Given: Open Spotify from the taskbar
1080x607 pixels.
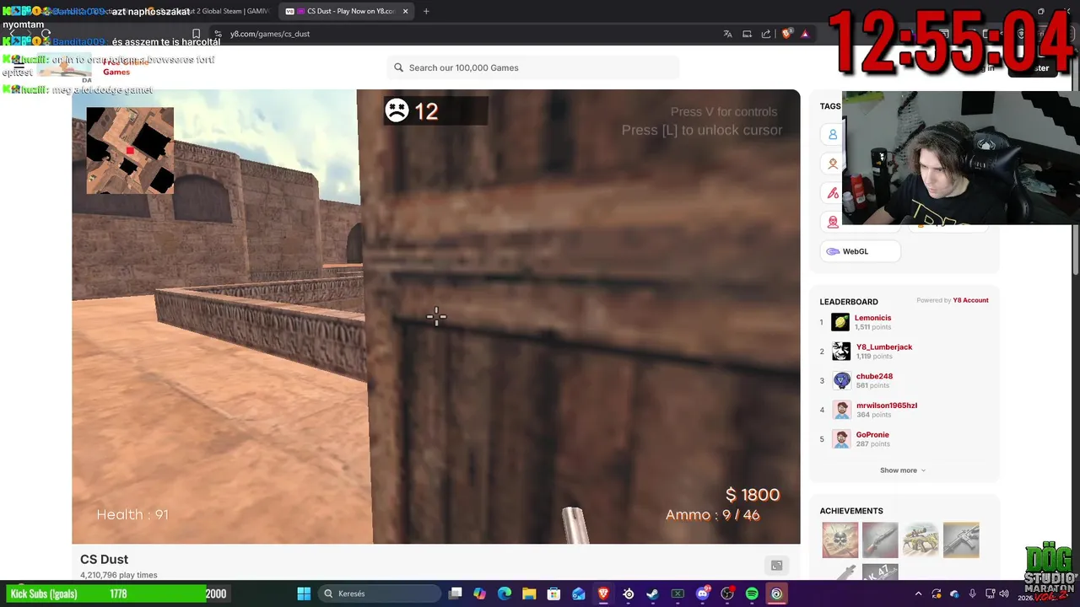Looking at the screenshot, I should (x=752, y=594).
